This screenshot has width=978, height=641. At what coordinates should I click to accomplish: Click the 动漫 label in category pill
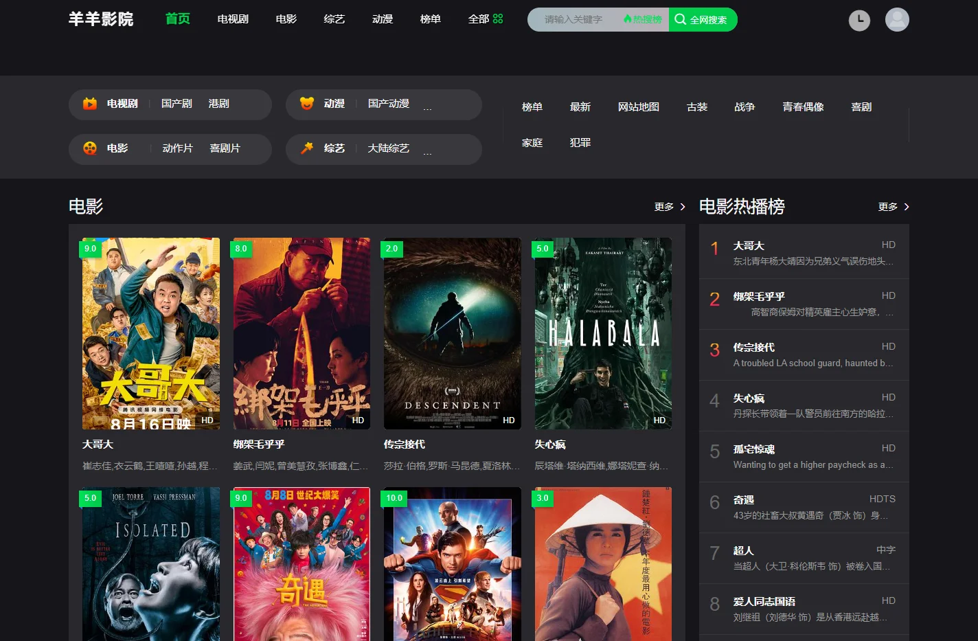(x=334, y=104)
